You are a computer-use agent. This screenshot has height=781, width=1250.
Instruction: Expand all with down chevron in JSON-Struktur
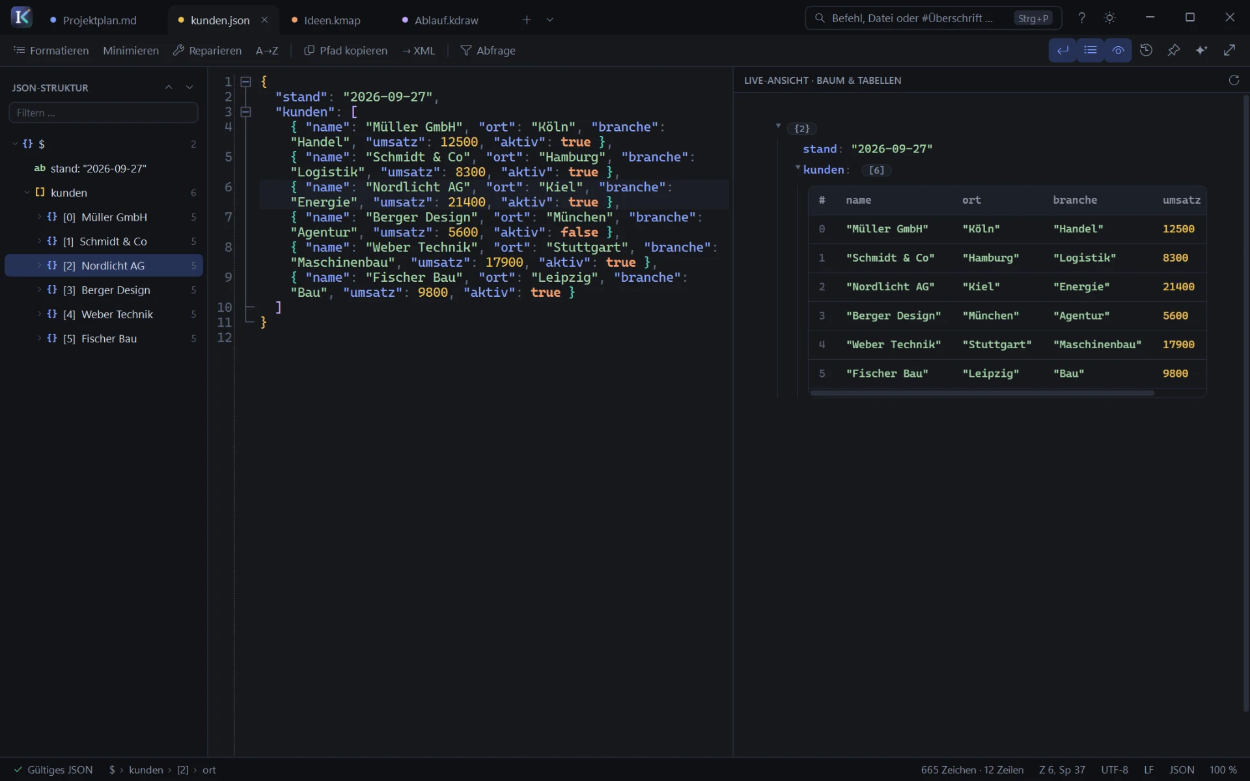[189, 87]
